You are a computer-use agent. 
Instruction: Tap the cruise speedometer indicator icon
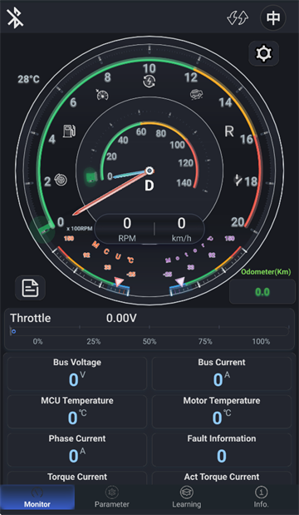102,94
